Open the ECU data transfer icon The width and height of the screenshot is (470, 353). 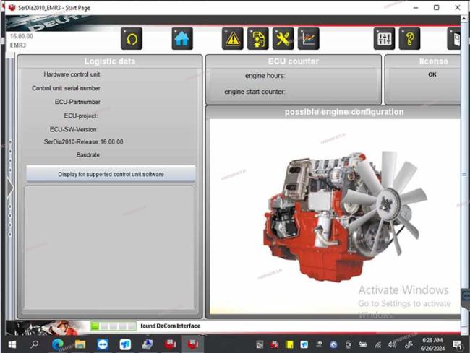pyautogui.click(x=257, y=38)
